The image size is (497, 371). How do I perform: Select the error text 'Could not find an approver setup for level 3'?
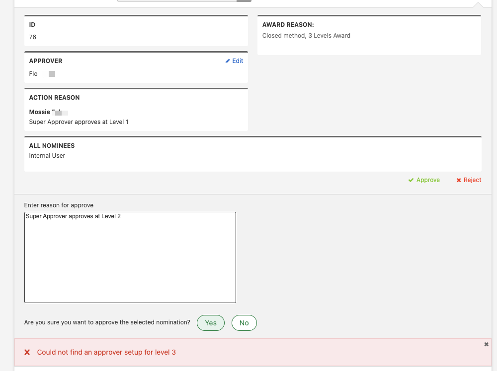click(106, 352)
